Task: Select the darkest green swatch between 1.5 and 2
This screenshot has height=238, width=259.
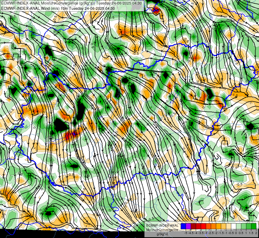Action: point(254,226)
